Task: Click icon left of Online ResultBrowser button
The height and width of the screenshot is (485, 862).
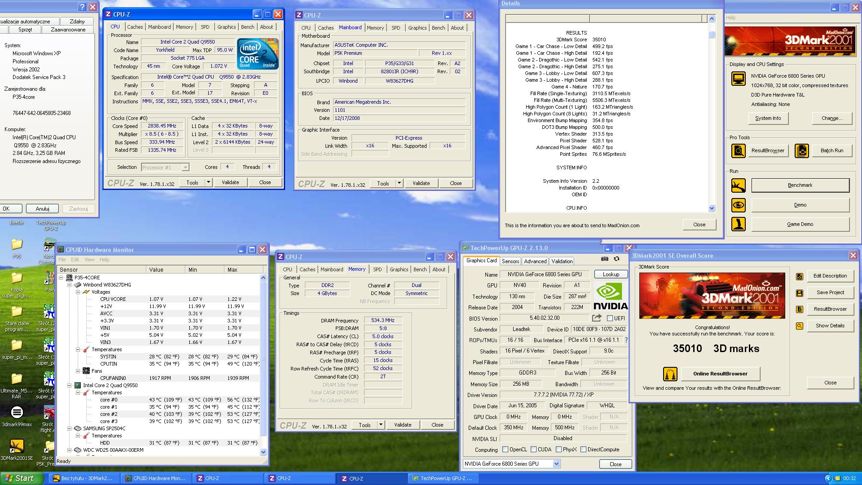Action: click(670, 374)
